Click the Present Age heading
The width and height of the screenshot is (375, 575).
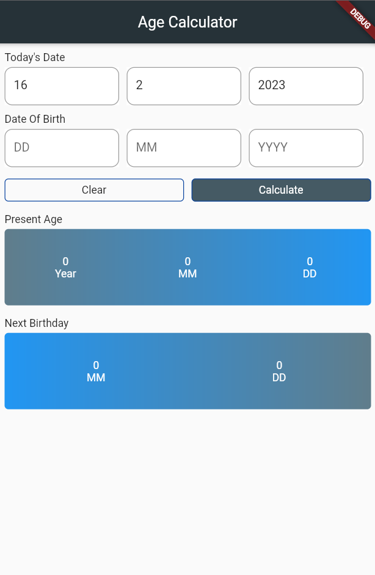coord(34,219)
